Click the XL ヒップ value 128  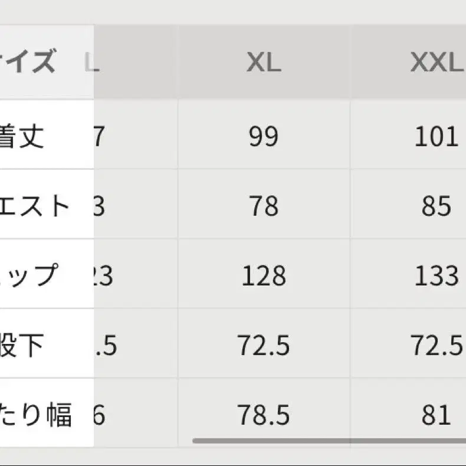[263, 276]
